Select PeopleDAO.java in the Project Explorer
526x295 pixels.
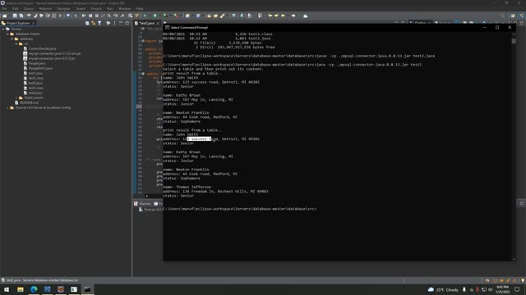click(40, 68)
